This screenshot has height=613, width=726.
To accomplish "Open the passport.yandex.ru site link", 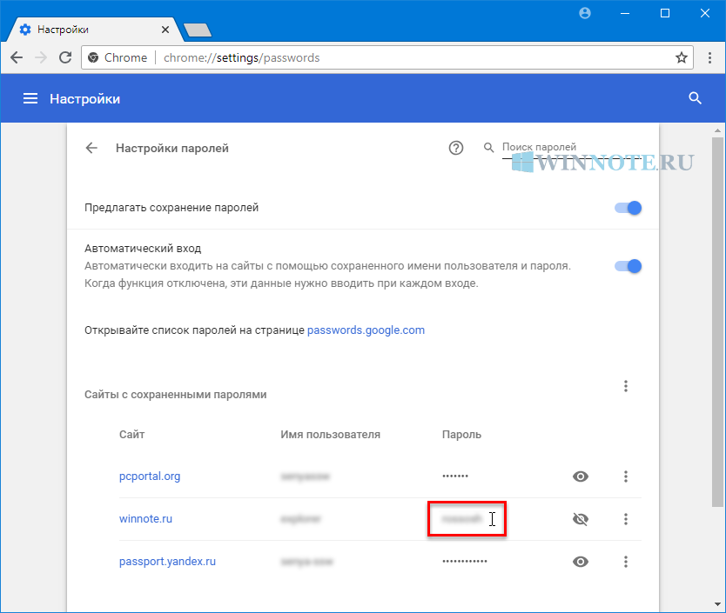I will tap(167, 562).
